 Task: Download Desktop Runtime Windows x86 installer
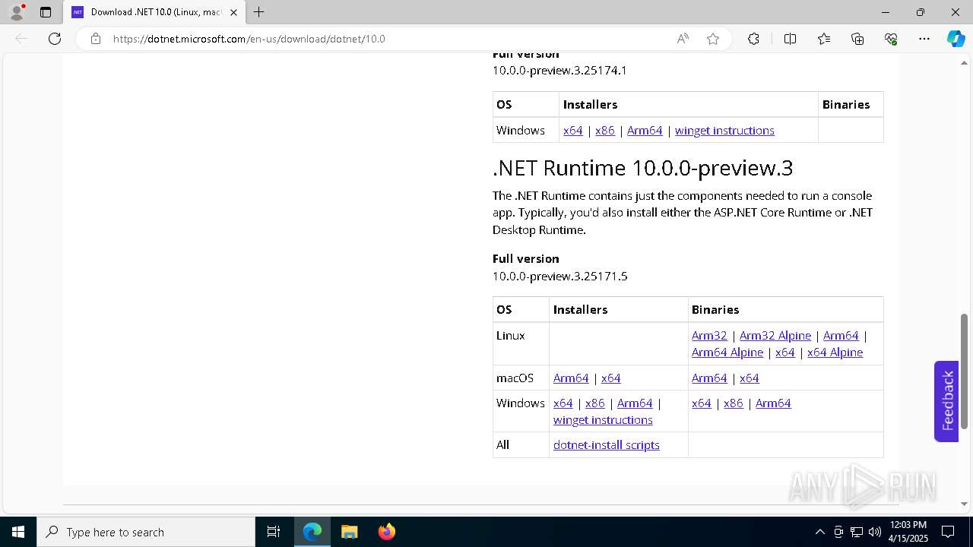point(605,131)
